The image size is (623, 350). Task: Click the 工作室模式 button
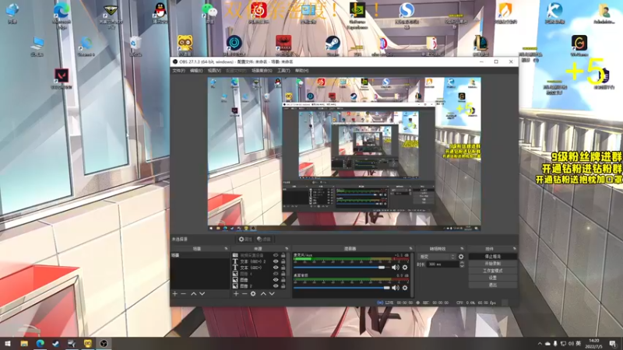click(493, 271)
